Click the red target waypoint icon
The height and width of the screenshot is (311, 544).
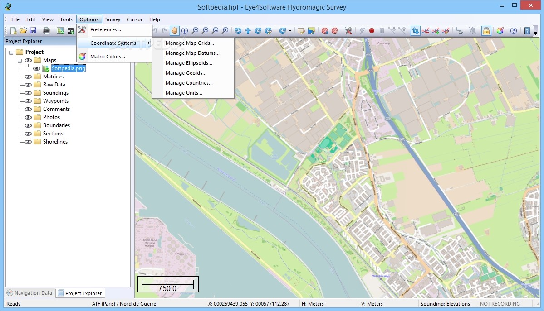tap(325, 31)
